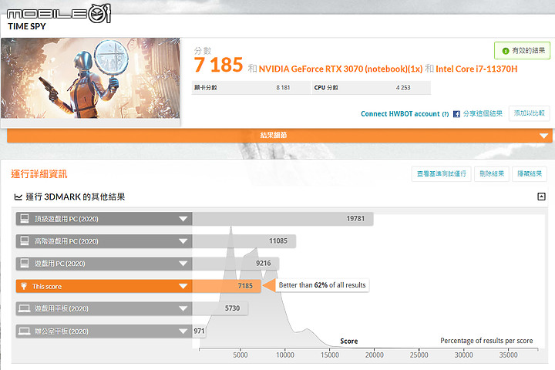The image size is (555, 370).
Task: Click the Score axis label
Action: click(349, 341)
